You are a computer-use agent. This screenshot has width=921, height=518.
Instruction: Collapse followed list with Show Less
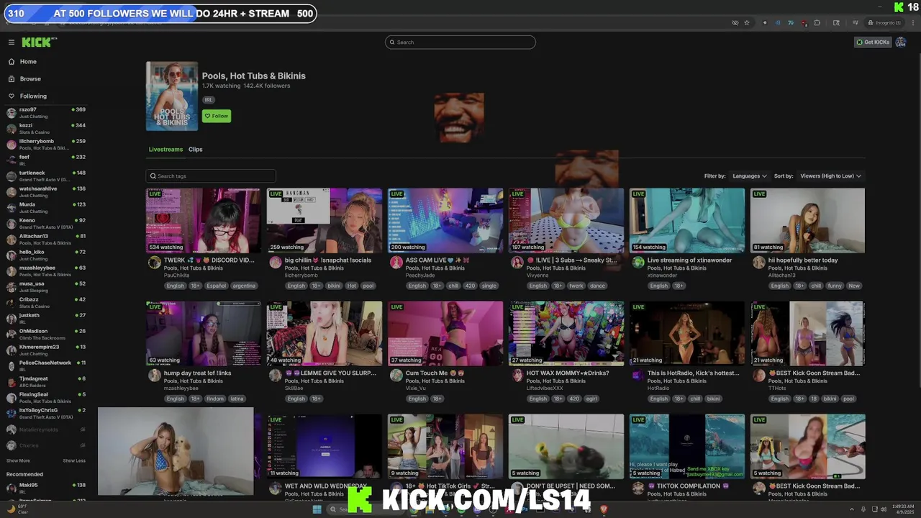pyautogui.click(x=74, y=460)
